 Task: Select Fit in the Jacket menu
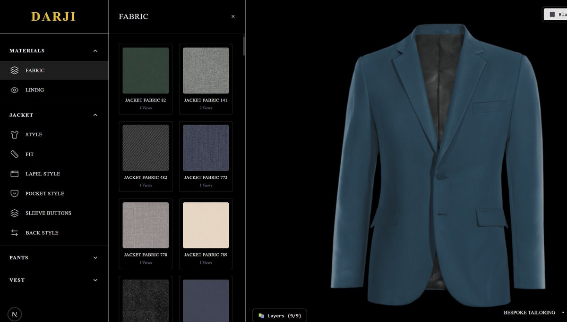click(x=54, y=154)
